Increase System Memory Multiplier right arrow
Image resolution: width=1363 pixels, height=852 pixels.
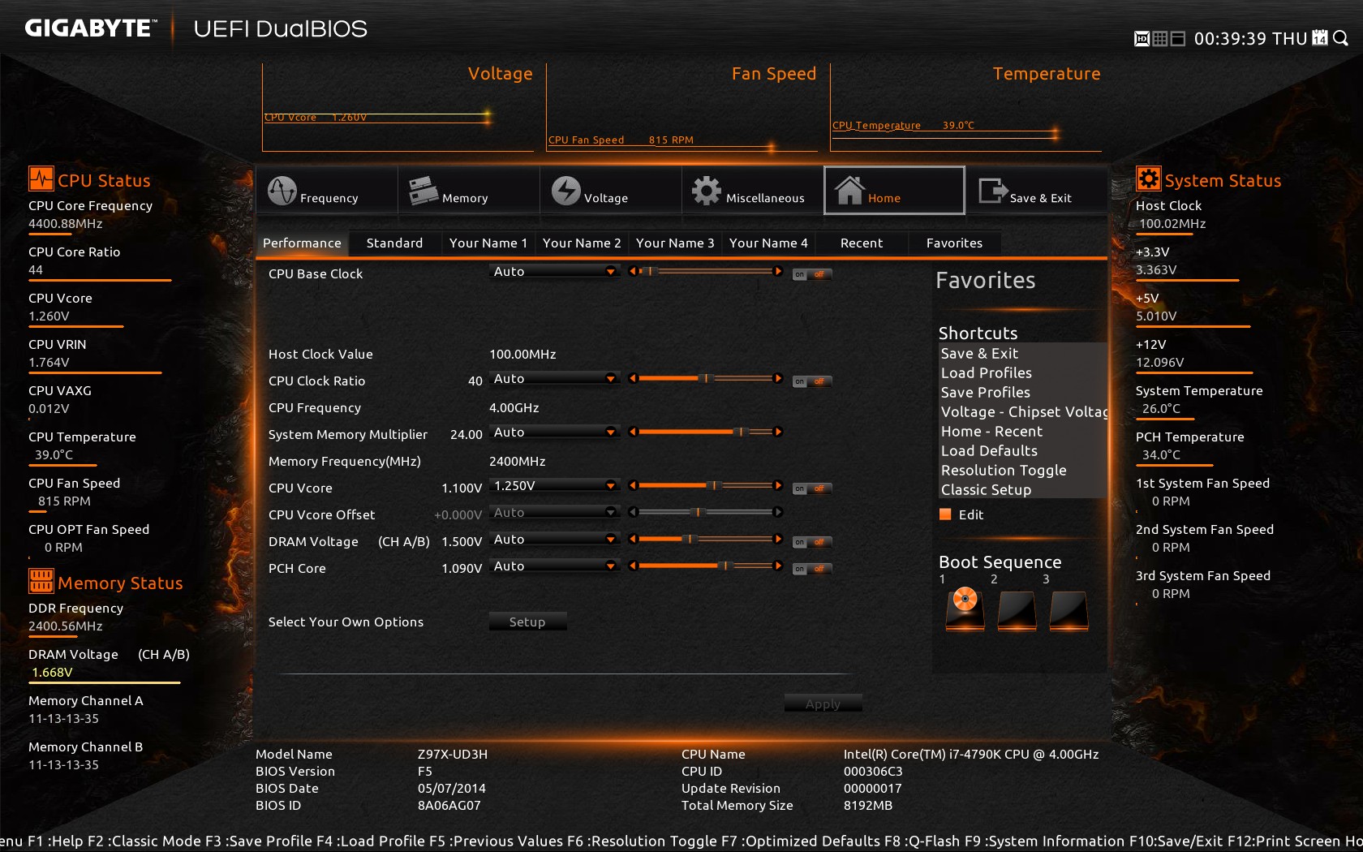pyautogui.click(x=778, y=432)
